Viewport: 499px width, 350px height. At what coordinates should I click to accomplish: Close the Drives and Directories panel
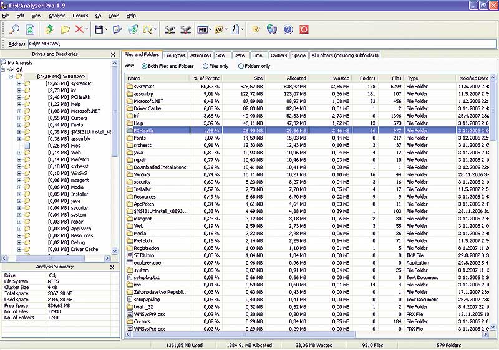click(113, 55)
